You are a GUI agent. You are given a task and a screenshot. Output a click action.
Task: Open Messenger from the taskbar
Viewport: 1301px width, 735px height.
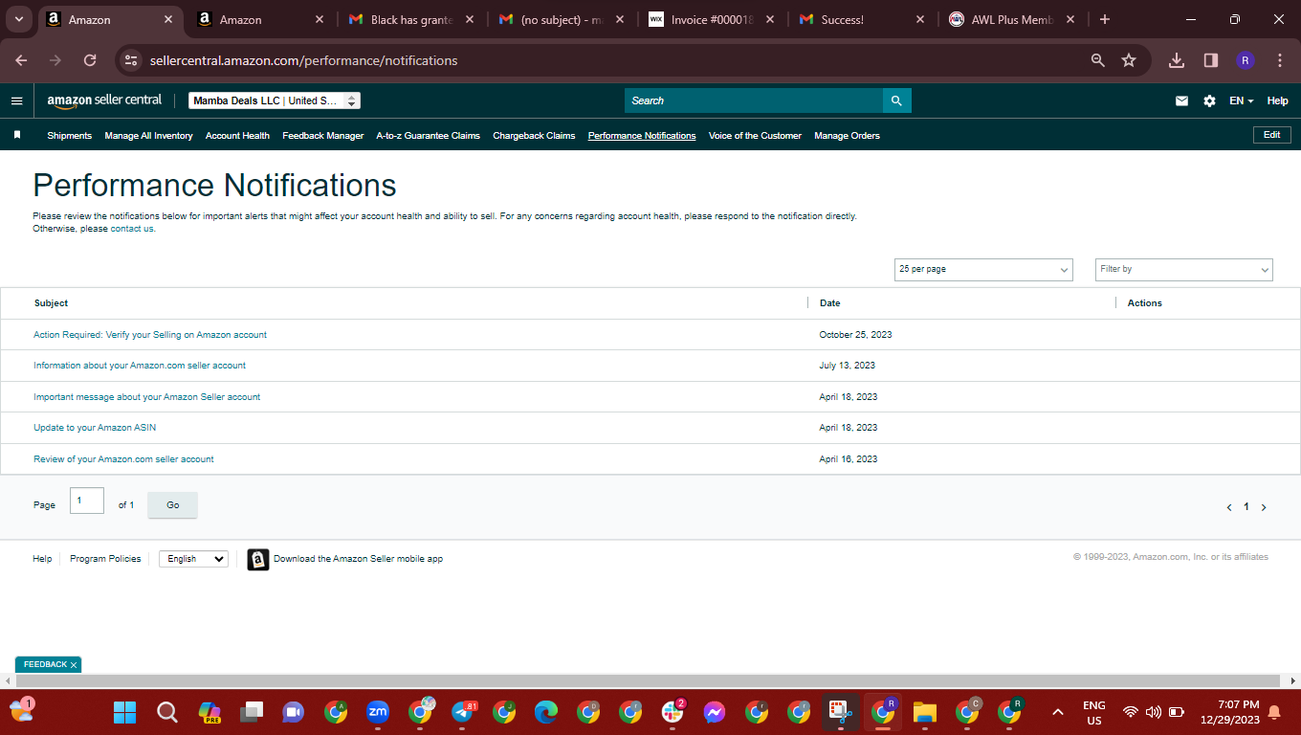[715, 712]
